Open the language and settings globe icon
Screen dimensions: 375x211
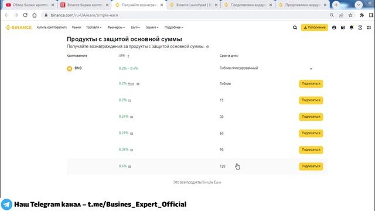tap(369, 28)
